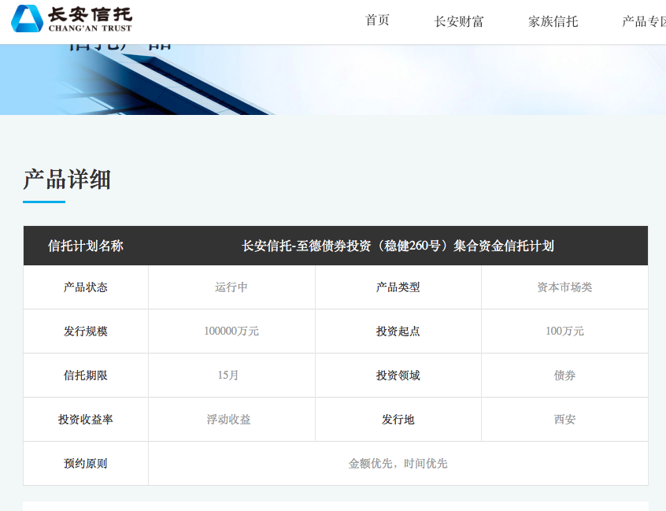This screenshot has height=511, width=666.
Task: Select the 家族信托 navigation entry
Action: pyautogui.click(x=553, y=22)
